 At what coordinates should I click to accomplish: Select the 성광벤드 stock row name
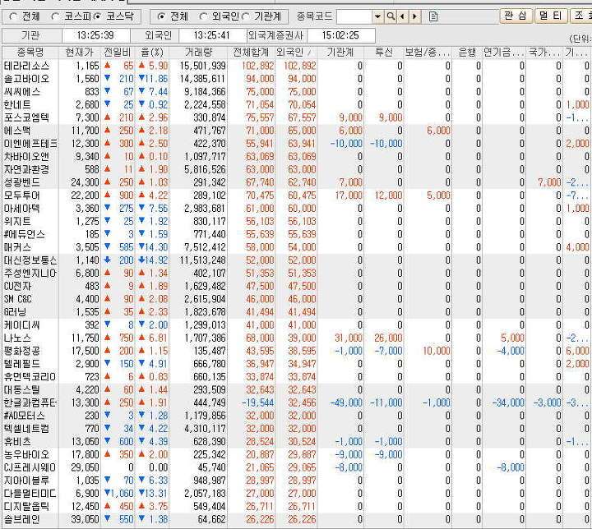click(x=22, y=182)
